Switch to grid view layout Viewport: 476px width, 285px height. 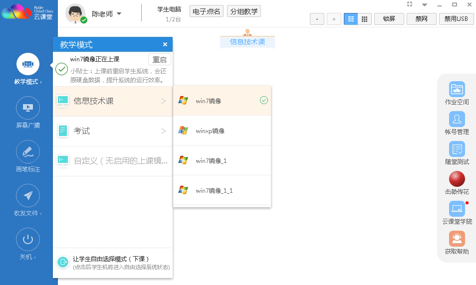(x=365, y=19)
